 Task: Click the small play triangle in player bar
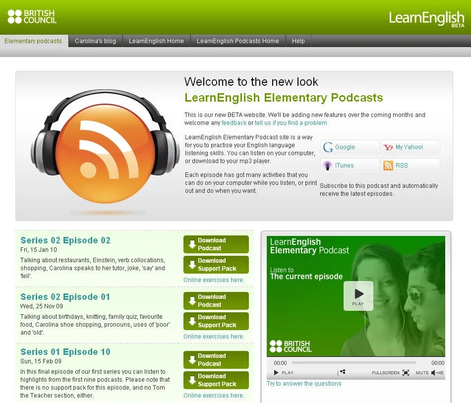pos(276,373)
